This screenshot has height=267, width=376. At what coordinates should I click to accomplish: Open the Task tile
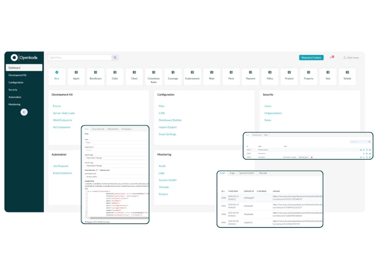click(x=328, y=77)
